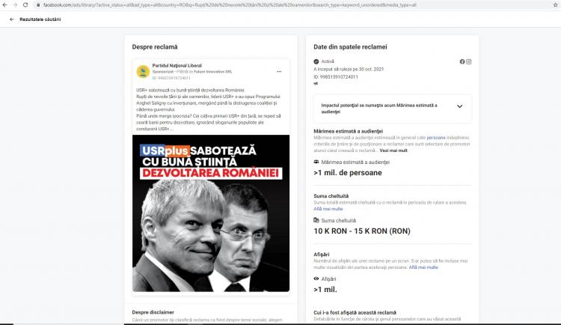Open 'Află mai multe' under Suma cheltuită
561x325 pixels.
pos(328,209)
